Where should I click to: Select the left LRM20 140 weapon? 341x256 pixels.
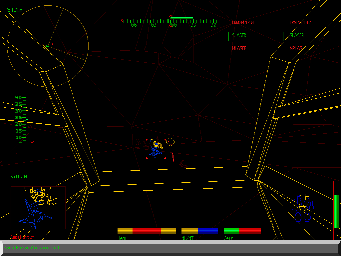click(243, 23)
